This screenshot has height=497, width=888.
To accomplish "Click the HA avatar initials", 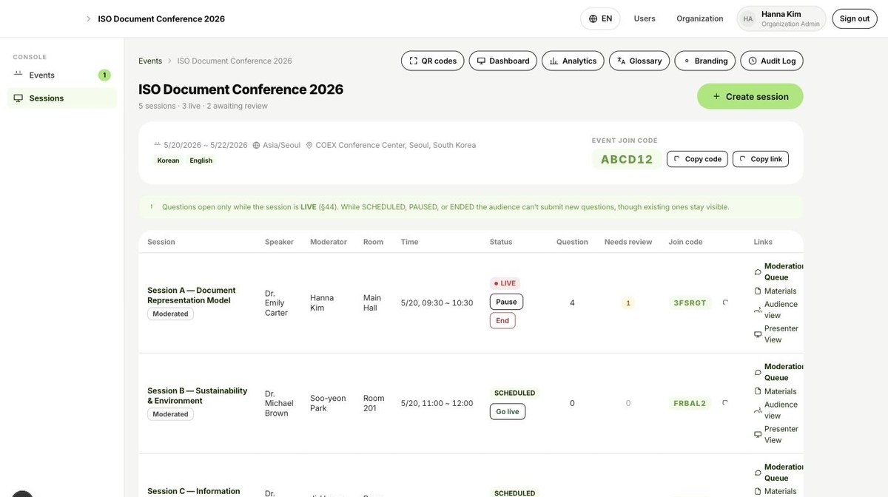I will point(748,18).
